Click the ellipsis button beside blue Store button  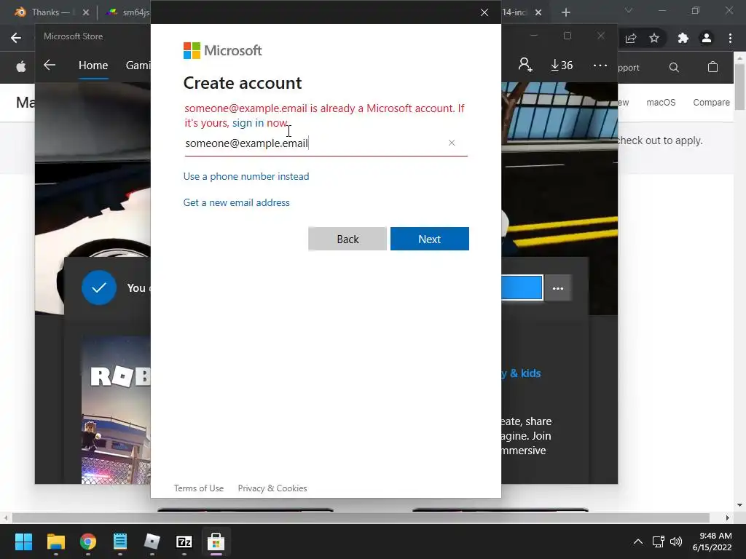557,288
